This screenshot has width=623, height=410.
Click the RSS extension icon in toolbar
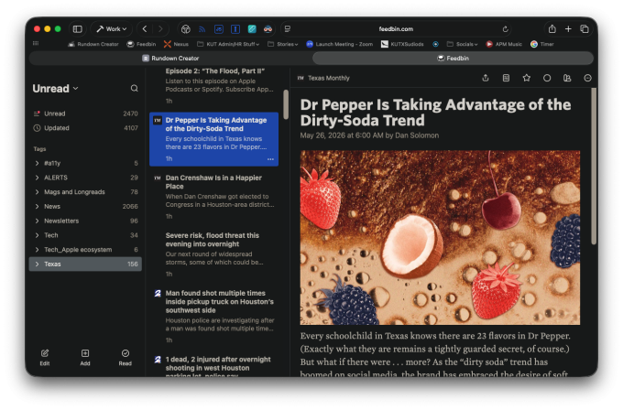(x=202, y=29)
